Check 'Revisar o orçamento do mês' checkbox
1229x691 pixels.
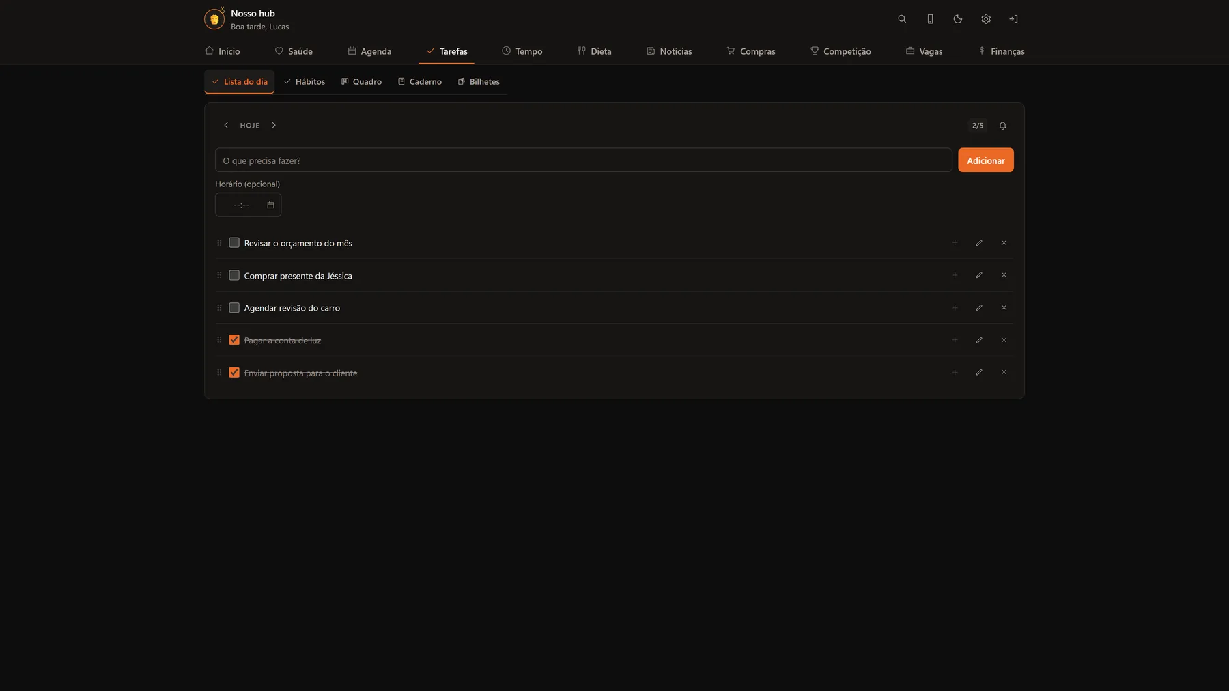pos(234,242)
